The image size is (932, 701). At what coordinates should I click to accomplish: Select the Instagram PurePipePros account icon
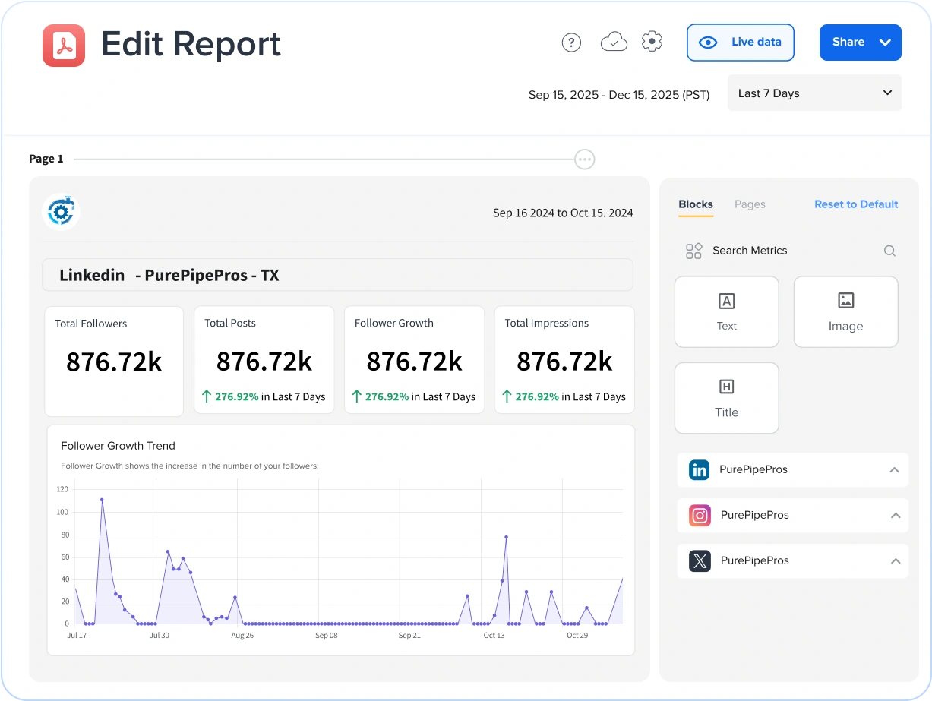click(x=699, y=515)
